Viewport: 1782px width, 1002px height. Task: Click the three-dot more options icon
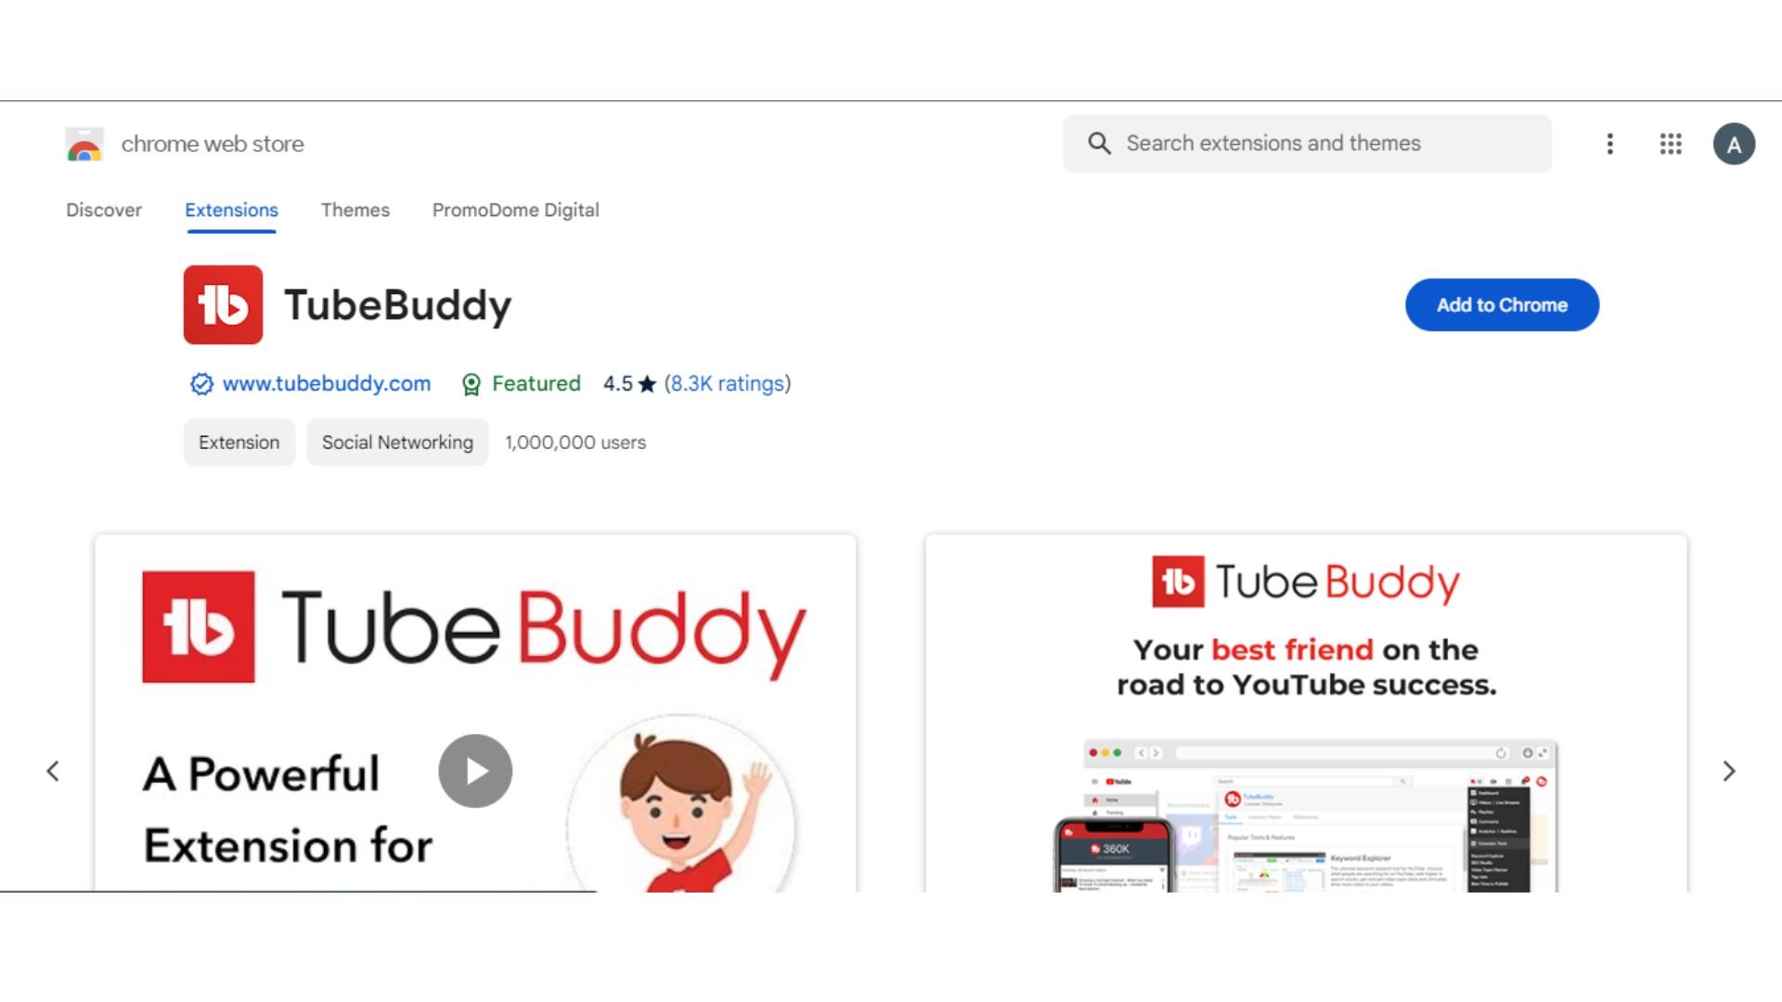[1609, 143]
